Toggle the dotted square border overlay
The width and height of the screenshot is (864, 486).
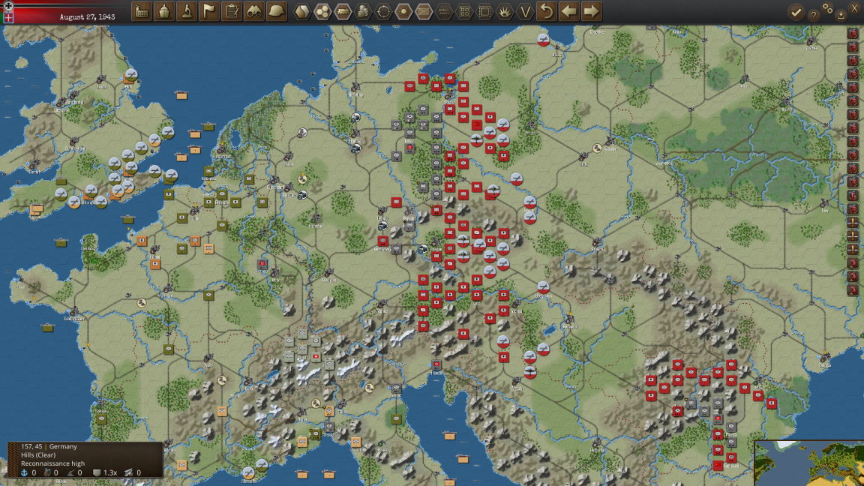tap(484, 11)
